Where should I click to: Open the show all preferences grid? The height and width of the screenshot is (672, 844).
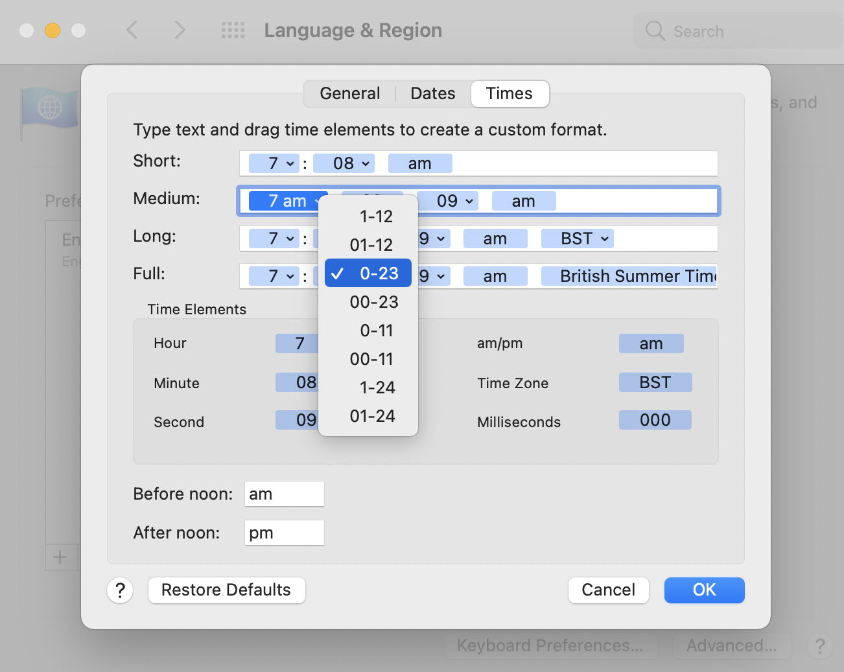[233, 30]
